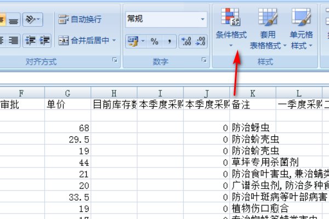Viewport: 329px width, 219px height.
Task: Select column F header
Action: coord(22,93)
